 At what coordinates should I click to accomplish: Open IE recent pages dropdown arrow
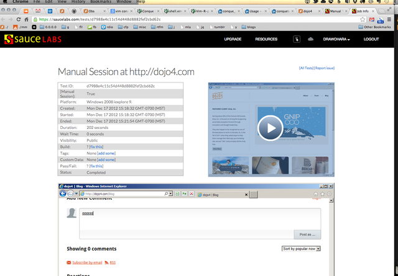(76, 194)
